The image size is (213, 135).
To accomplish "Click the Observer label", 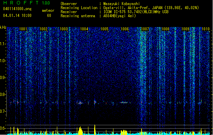I will tap(69, 4).
